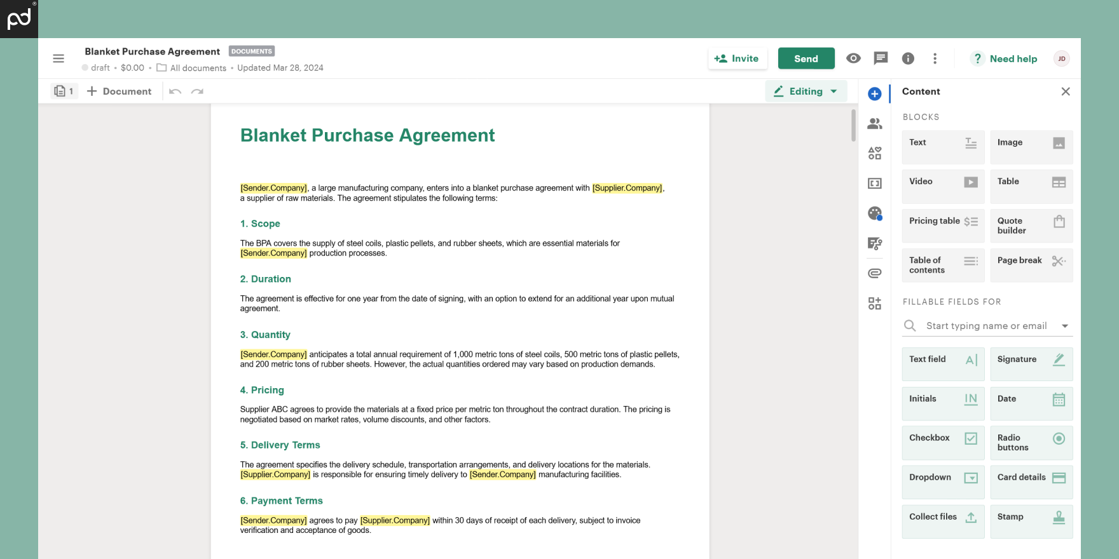Close the Content panel
Viewport: 1119px width, 559px height.
click(1066, 91)
